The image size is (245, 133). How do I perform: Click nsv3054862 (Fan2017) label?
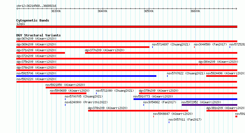pyautogui.click(x=160, y=102)
